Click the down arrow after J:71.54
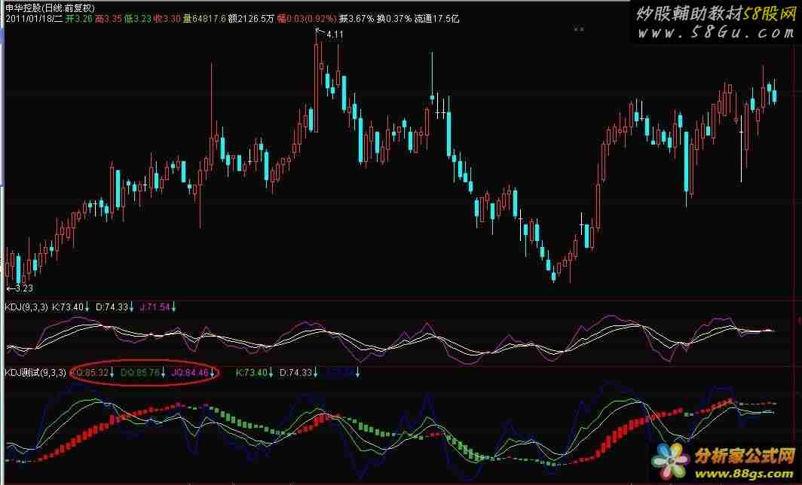This screenshot has height=485, width=802. 173,307
